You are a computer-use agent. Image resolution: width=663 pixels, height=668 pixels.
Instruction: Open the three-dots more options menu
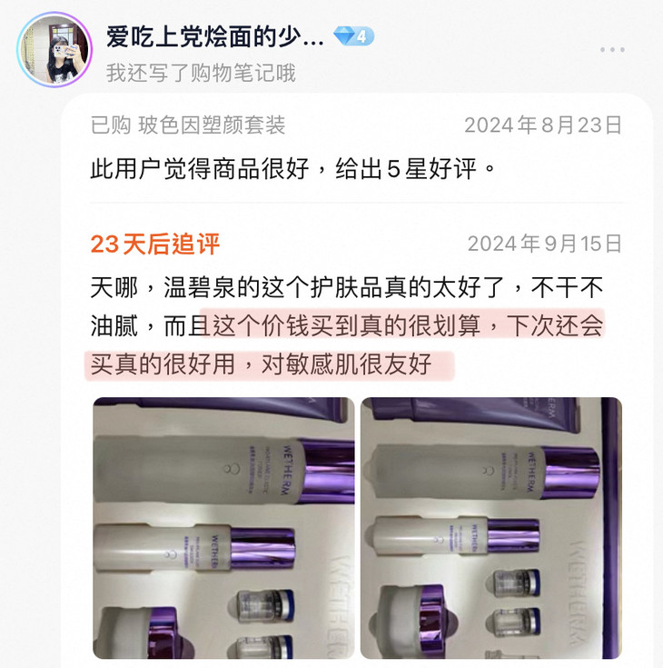point(612,50)
